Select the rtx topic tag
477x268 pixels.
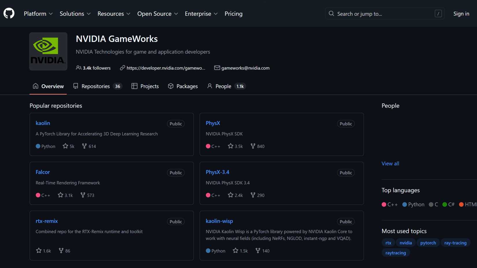pos(388,243)
